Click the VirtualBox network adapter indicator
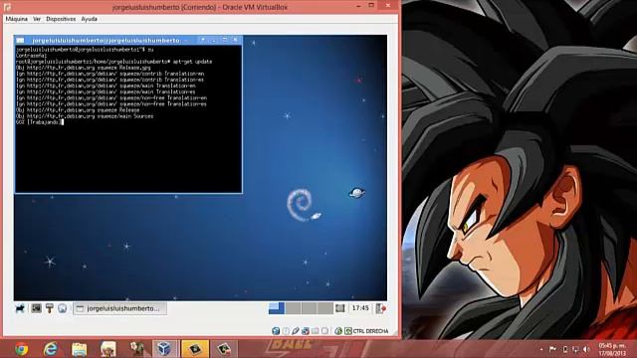This screenshot has height=358, width=637. tap(306, 331)
